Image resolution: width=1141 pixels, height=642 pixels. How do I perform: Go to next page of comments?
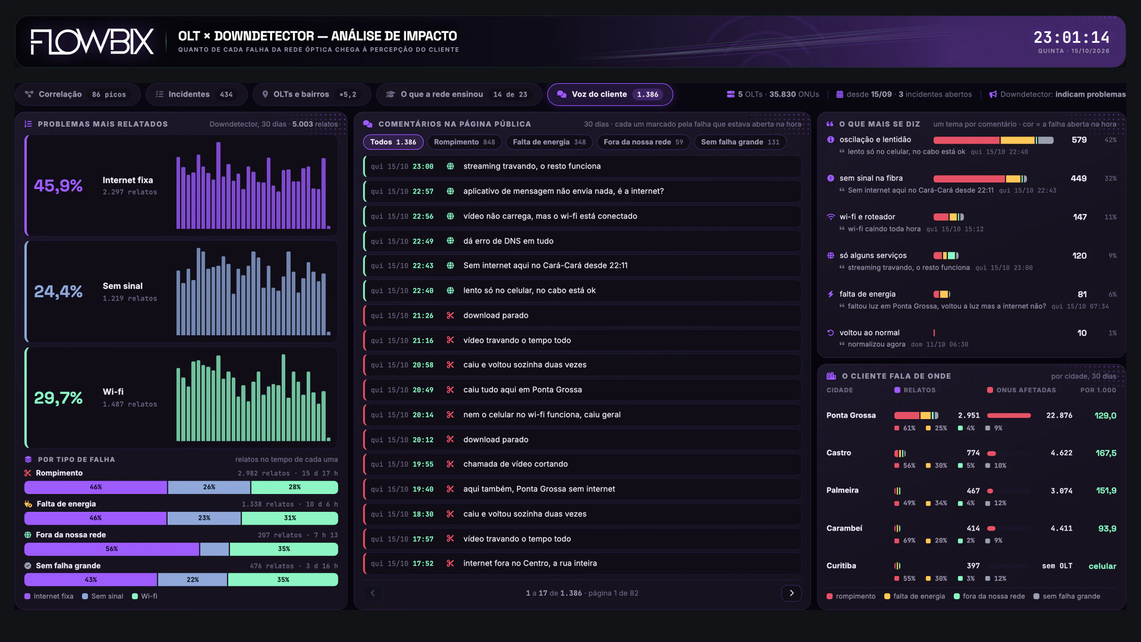[792, 593]
